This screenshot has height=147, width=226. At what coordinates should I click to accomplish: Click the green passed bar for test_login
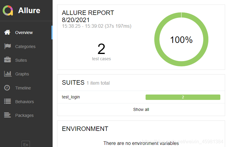coord(183,97)
